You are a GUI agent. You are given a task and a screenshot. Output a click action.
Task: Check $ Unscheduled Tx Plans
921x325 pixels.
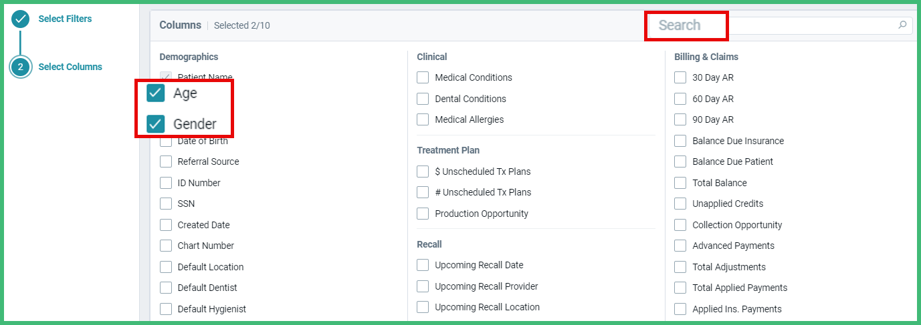pos(423,172)
